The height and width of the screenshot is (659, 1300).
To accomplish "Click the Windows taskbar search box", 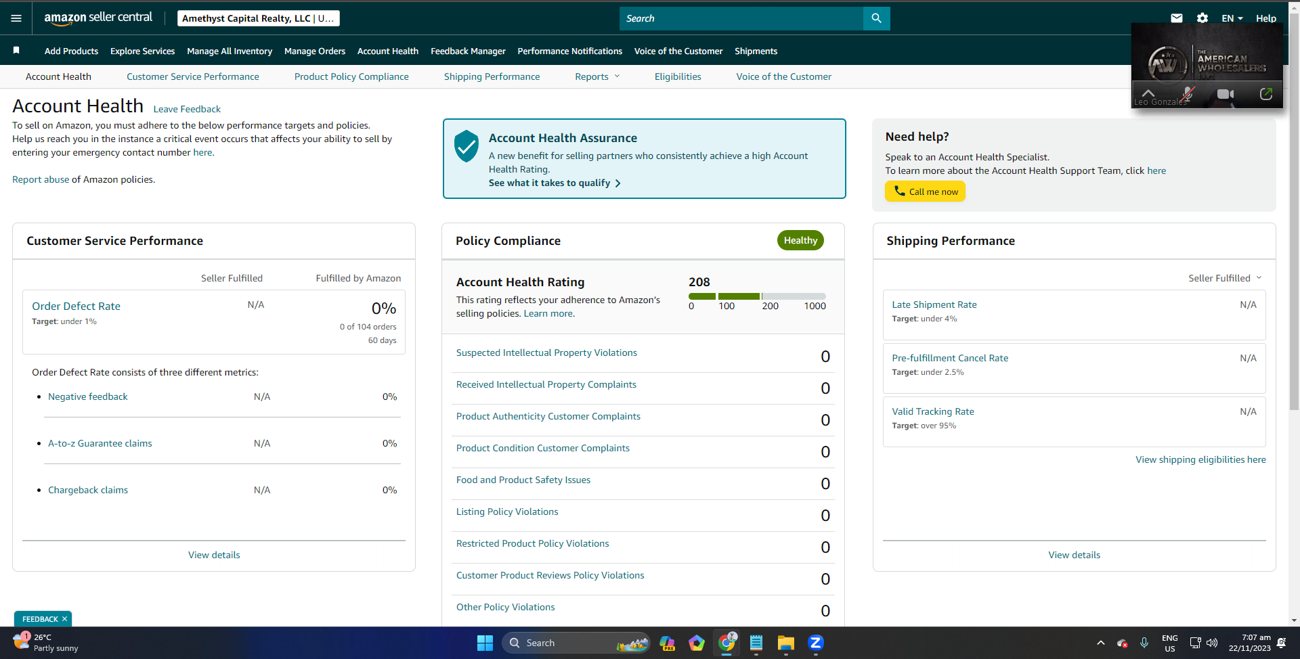I will click(x=576, y=643).
